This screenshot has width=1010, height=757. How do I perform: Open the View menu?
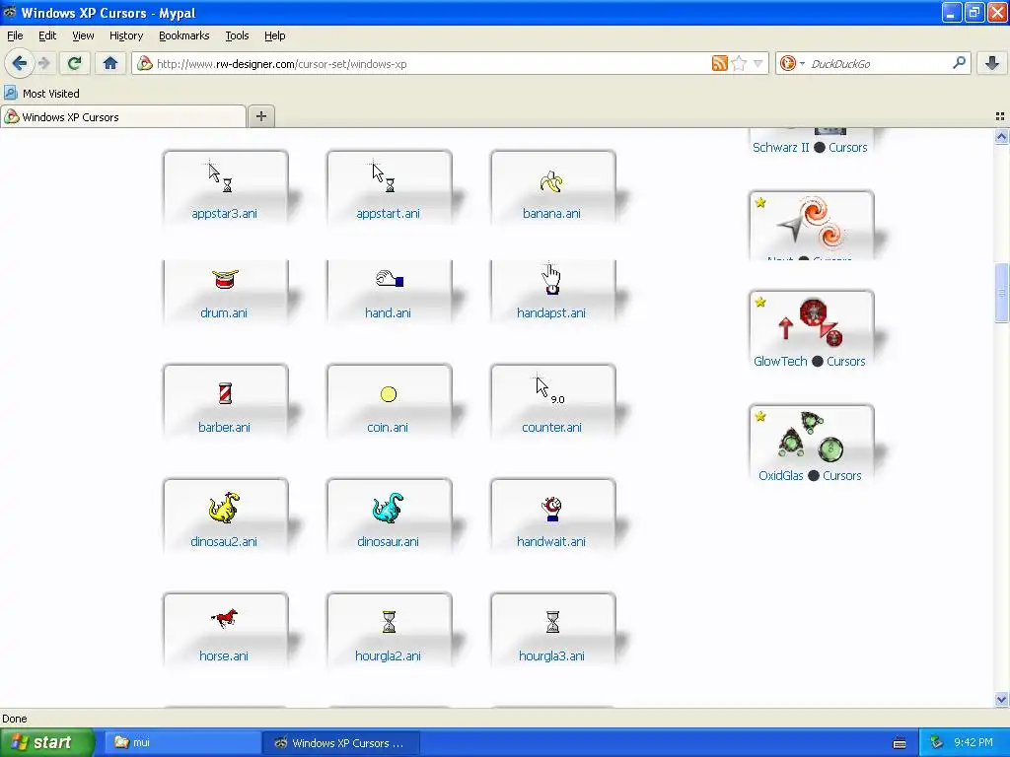coord(83,35)
